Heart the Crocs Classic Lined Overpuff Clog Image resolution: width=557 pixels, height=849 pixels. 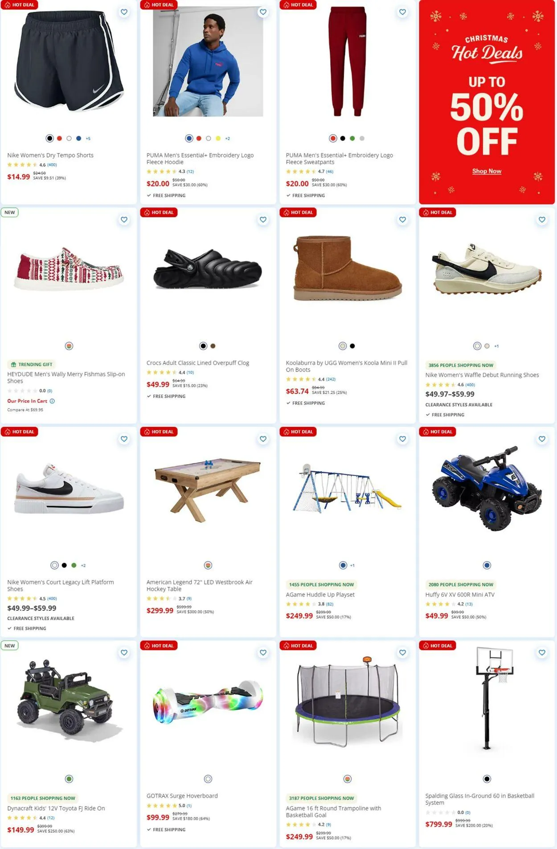click(x=263, y=219)
